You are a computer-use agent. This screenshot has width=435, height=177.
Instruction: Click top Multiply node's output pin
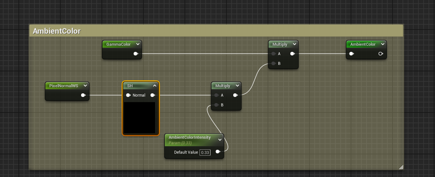(292, 54)
